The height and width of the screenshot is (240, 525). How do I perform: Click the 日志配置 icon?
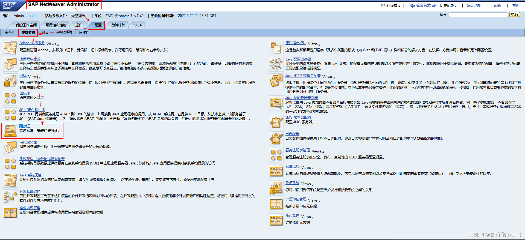[276, 139]
